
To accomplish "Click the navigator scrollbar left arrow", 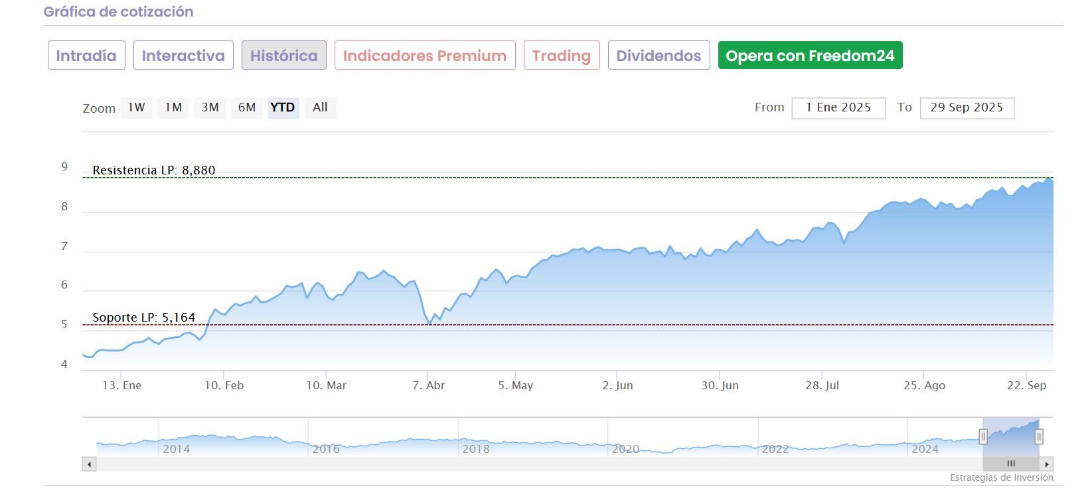I will 90,464.
